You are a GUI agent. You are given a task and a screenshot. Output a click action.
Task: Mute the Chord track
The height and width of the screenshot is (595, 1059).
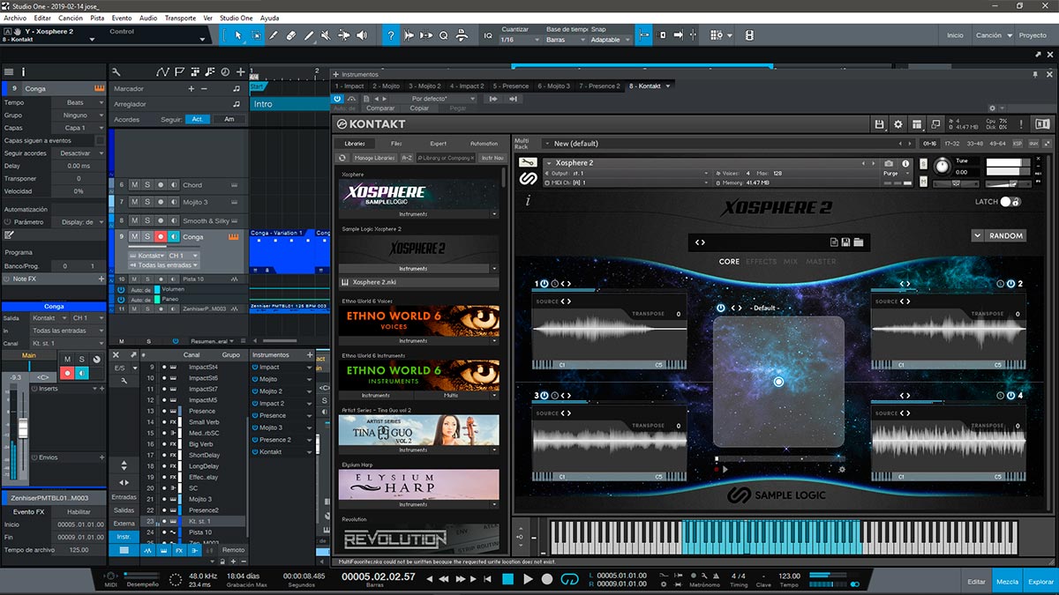click(134, 185)
